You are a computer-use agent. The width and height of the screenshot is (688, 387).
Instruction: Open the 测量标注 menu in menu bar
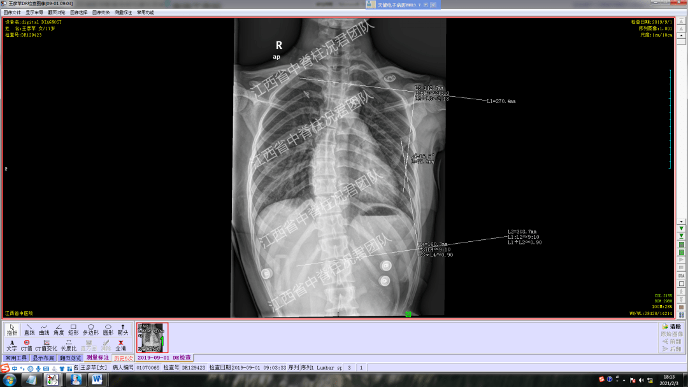click(124, 12)
